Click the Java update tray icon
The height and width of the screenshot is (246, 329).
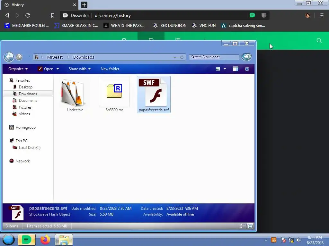(274, 240)
